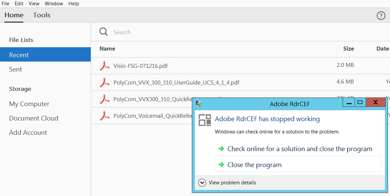390x196 pixels.
Task: Sort files by Date column header
Action: (x=383, y=49)
